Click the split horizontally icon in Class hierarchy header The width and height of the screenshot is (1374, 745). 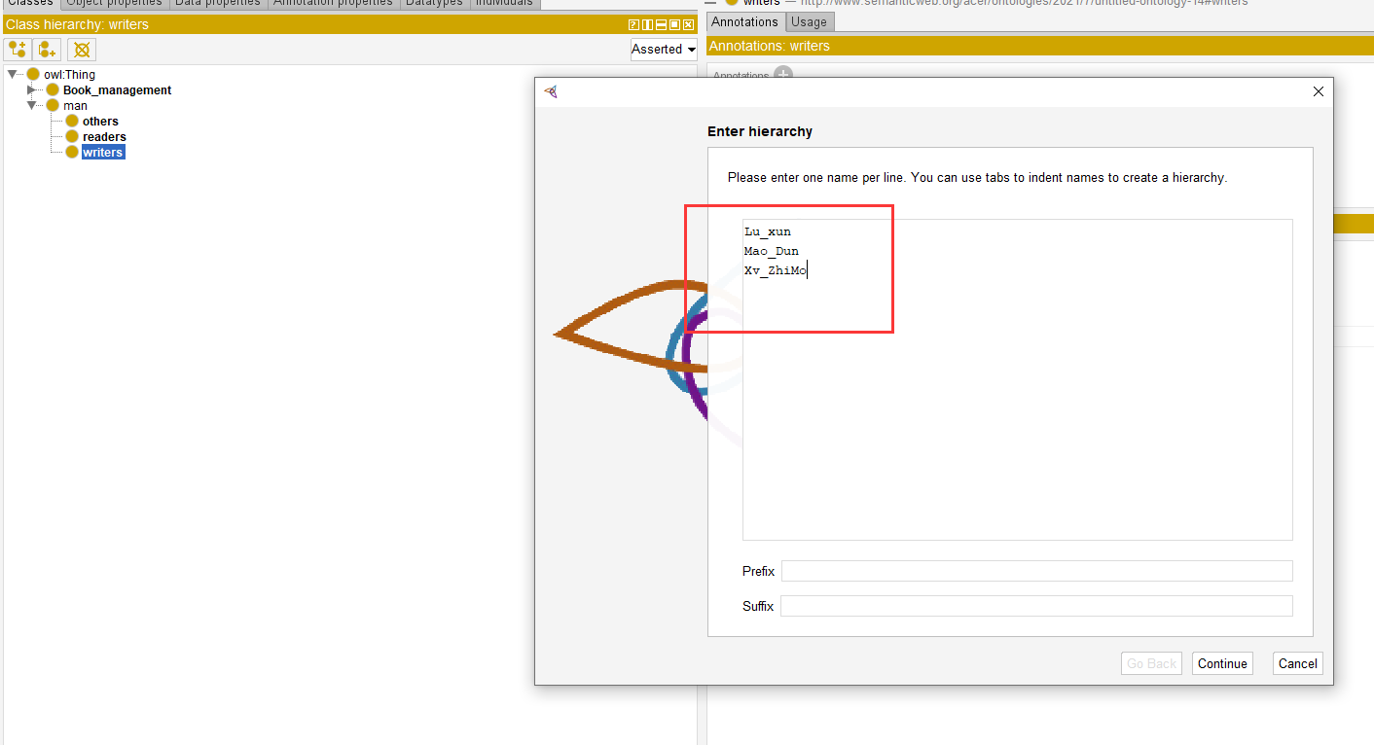click(x=661, y=24)
